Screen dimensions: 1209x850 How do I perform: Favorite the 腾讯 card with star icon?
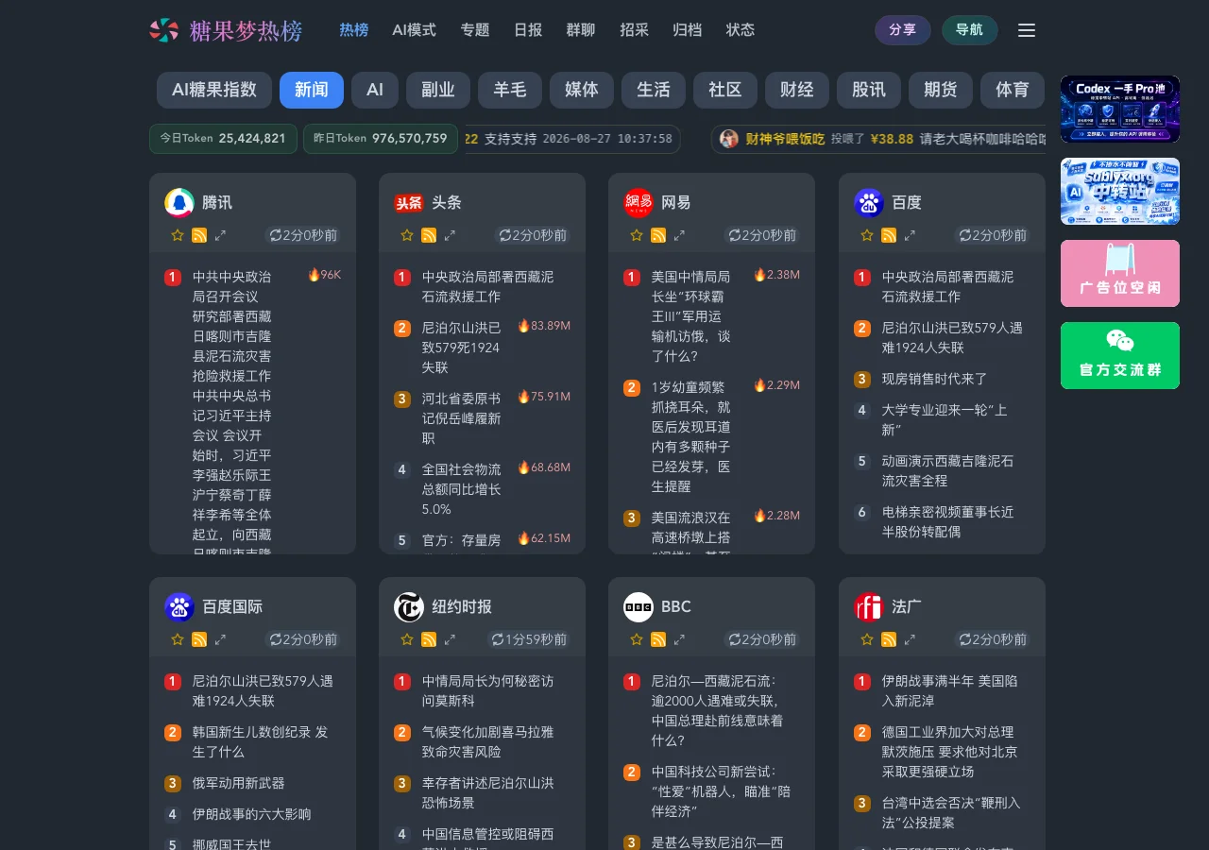(x=177, y=235)
